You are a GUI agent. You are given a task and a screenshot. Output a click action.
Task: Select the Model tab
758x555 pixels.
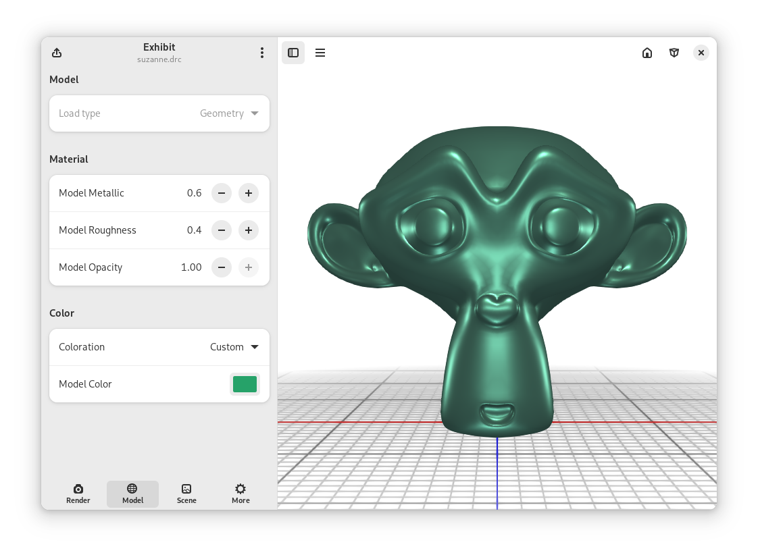pyautogui.click(x=132, y=494)
